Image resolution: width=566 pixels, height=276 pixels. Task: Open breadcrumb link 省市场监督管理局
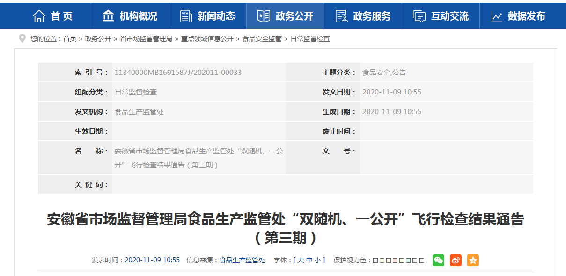[146, 39]
